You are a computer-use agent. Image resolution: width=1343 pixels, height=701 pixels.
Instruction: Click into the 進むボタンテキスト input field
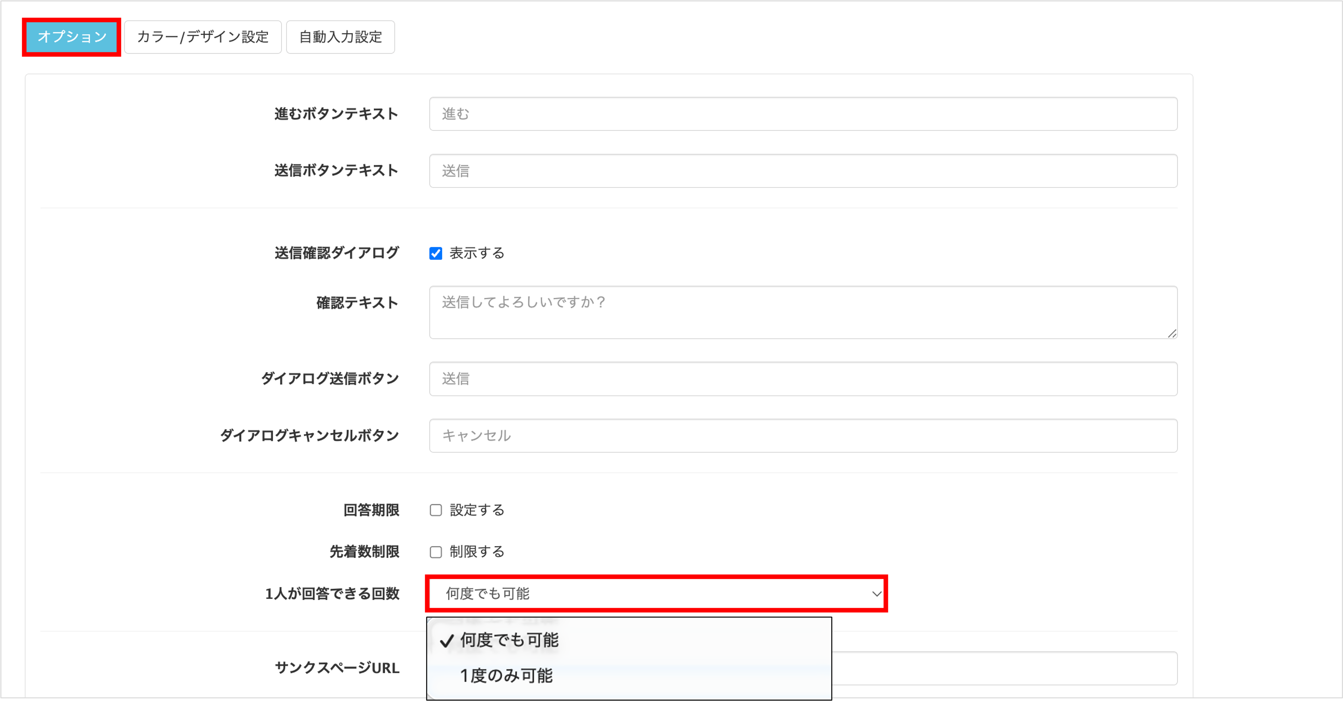click(x=803, y=114)
